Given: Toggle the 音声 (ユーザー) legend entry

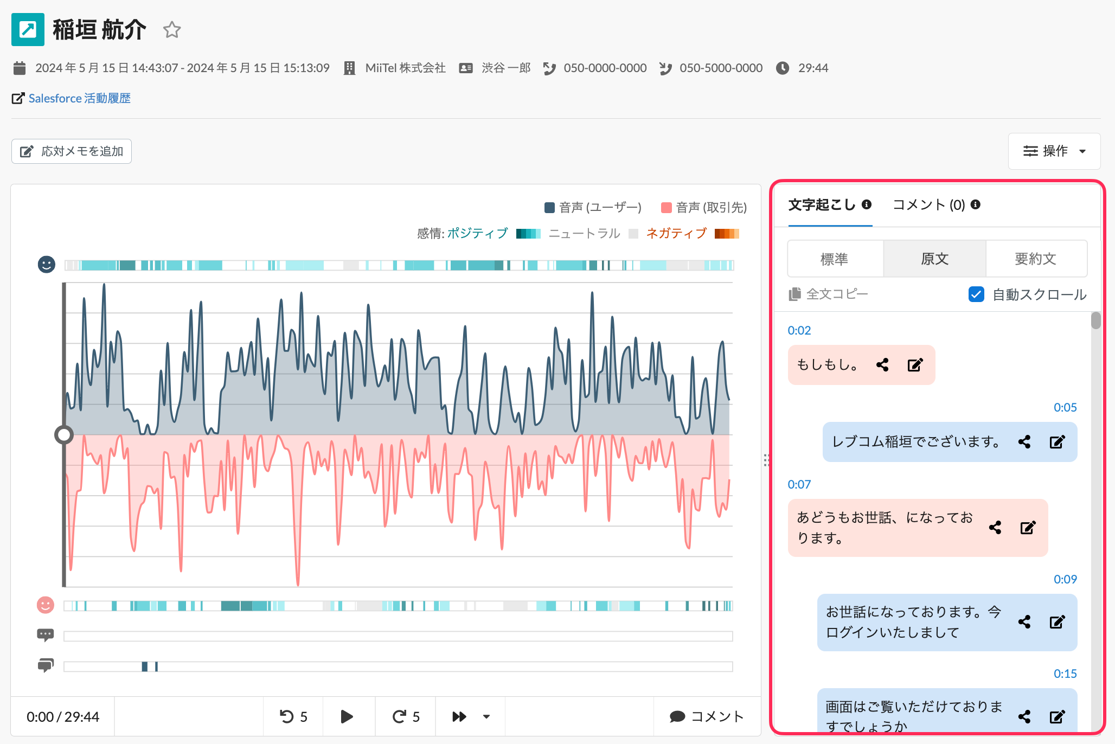Looking at the screenshot, I should [593, 208].
